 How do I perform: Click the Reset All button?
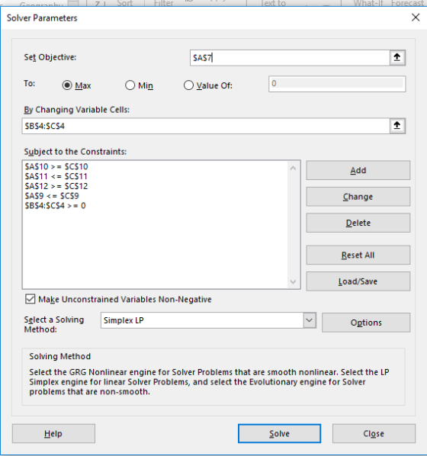pos(358,255)
